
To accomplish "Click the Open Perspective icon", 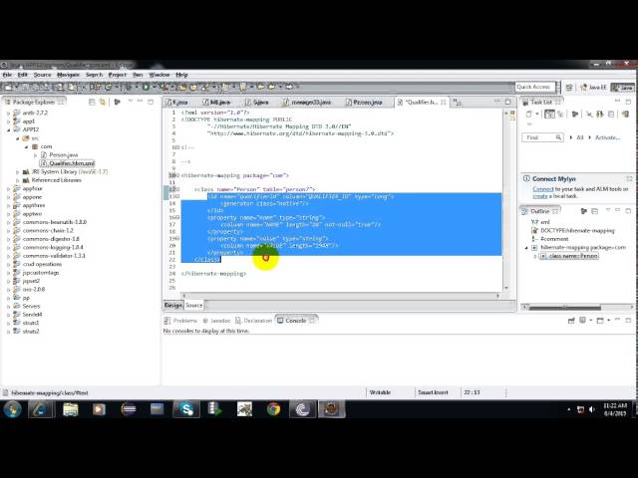I will 569,88.
